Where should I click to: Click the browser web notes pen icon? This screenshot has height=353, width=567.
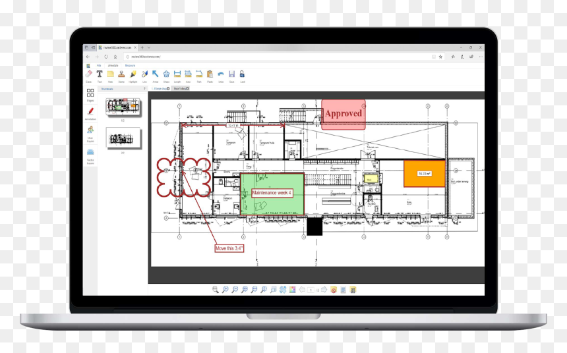(462, 57)
